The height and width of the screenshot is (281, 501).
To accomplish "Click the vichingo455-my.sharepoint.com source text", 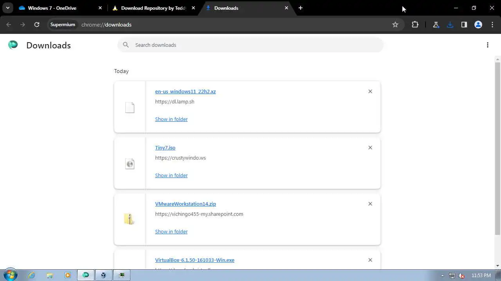I will (x=199, y=214).
